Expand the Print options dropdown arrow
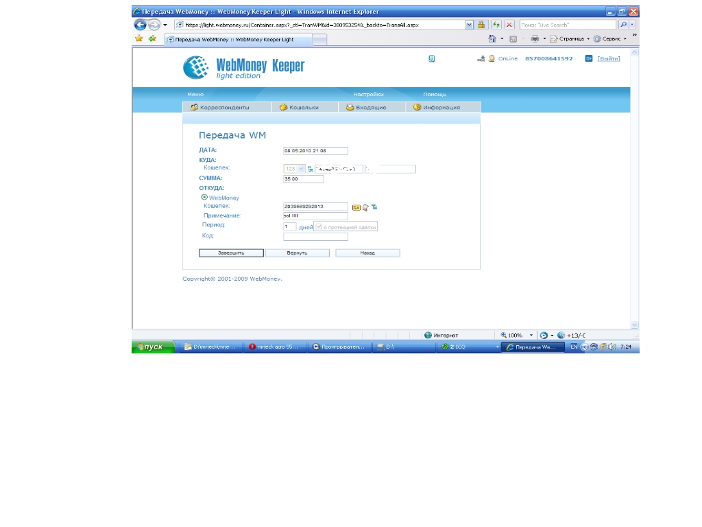702x527 pixels. [x=544, y=39]
